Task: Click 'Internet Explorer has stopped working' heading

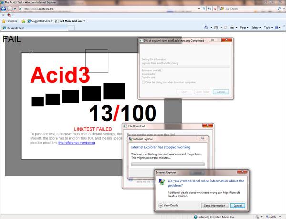Action: pos(161,147)
